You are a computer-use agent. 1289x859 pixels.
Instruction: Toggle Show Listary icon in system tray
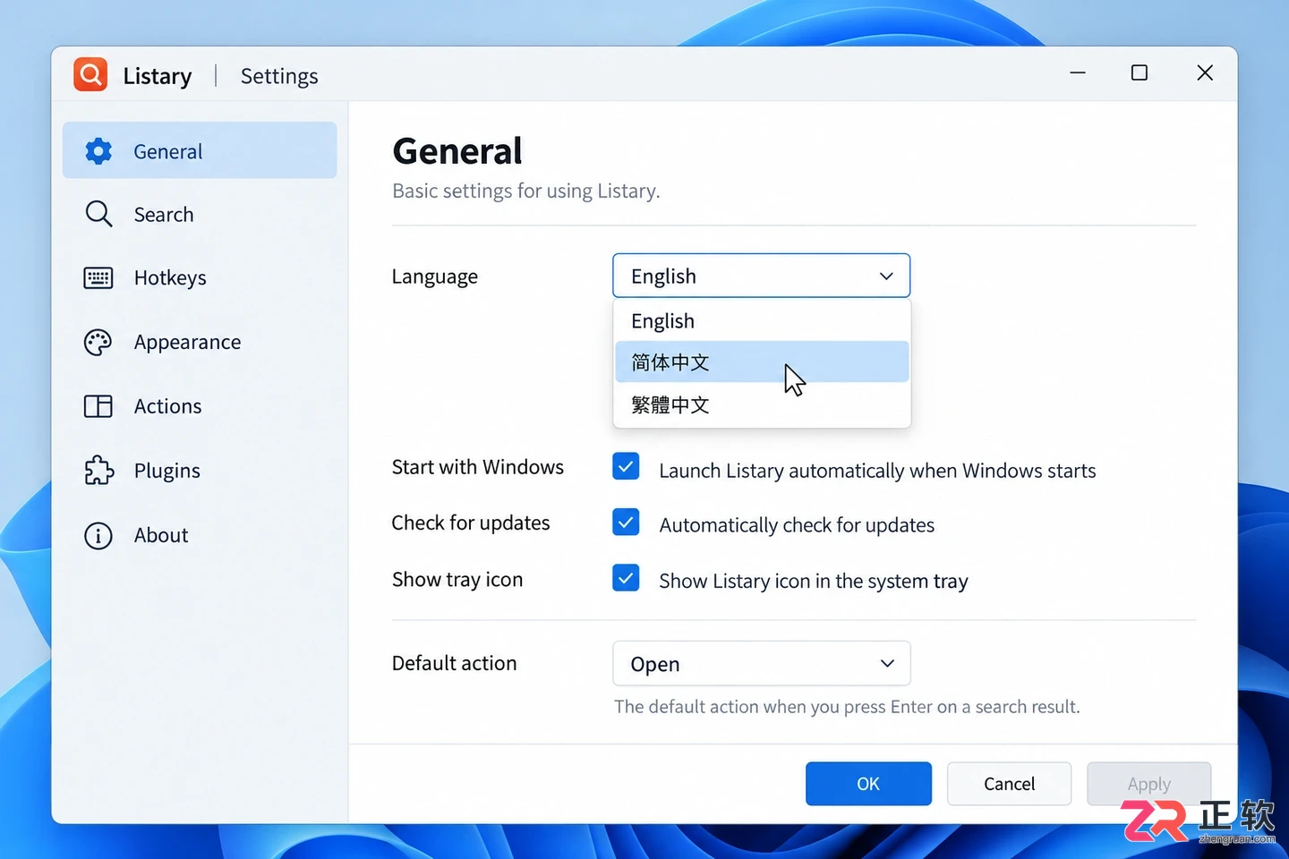click(x=626, y=578)
